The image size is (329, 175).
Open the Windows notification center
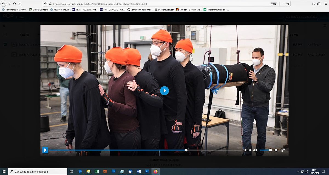[x=324, y=171]
